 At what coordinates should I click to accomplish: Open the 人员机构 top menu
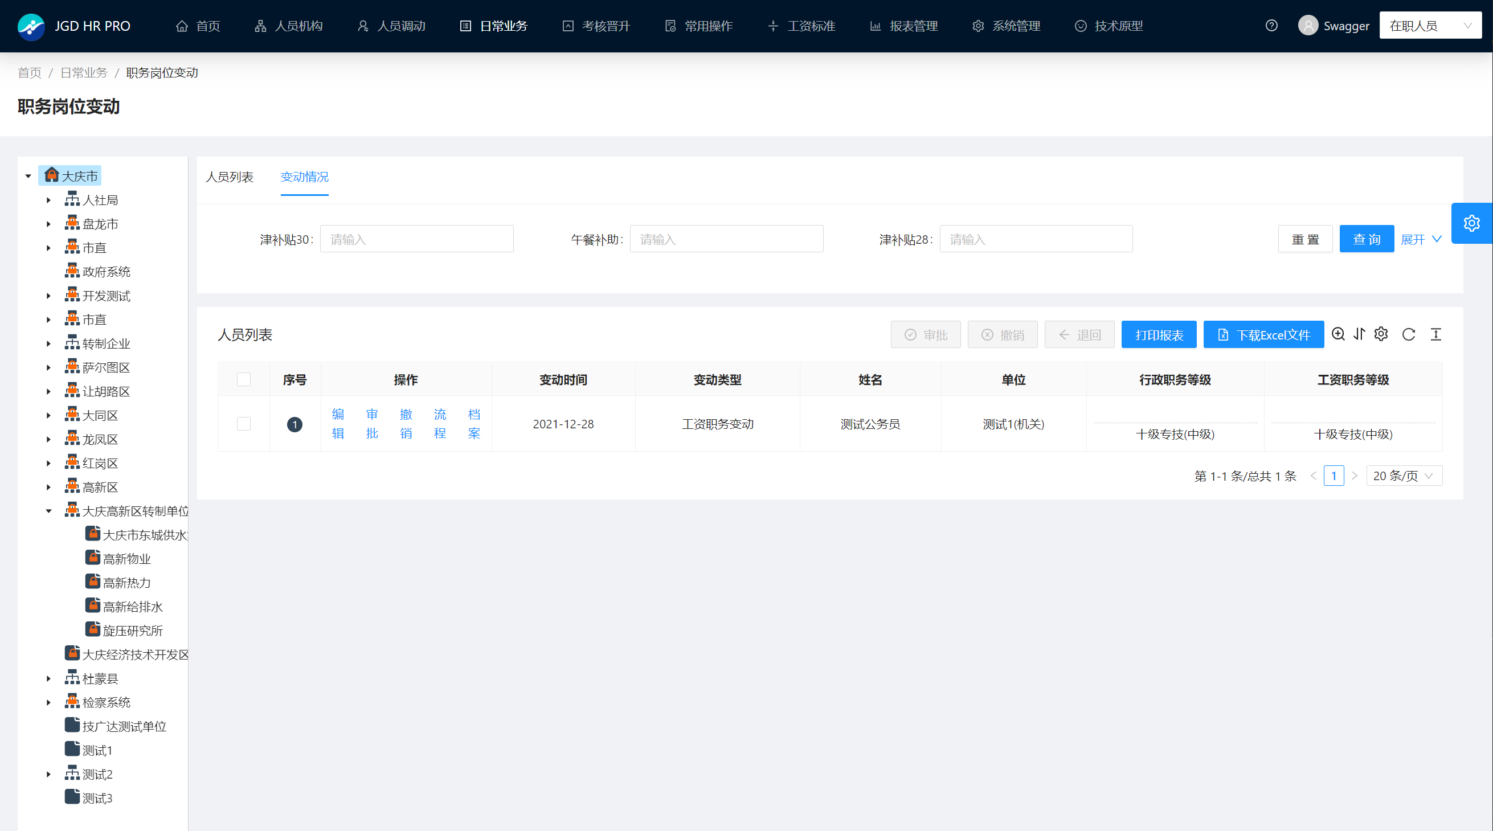(289, 26)
